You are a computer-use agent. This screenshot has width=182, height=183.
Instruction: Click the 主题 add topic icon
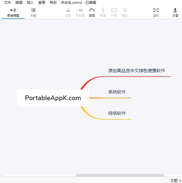(68, 10)
